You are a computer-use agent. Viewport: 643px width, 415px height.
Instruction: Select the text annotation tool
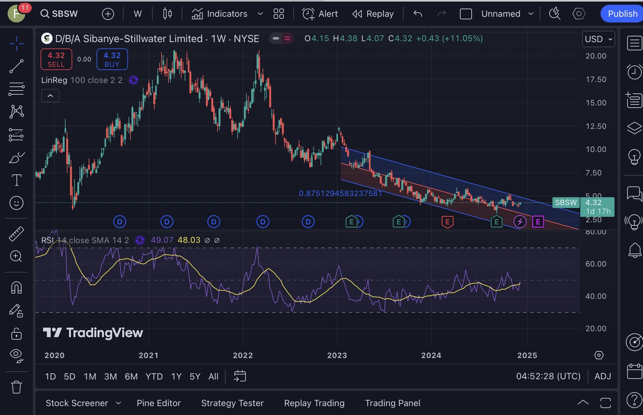(16, 180)
